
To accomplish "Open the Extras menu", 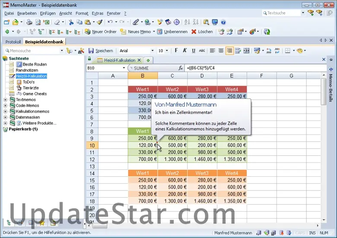I will click(97, 13).
